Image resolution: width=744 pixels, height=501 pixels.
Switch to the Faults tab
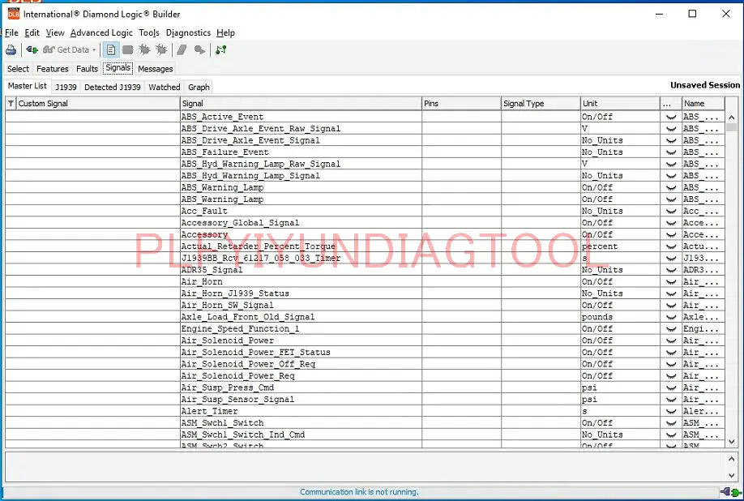(87, 69)
